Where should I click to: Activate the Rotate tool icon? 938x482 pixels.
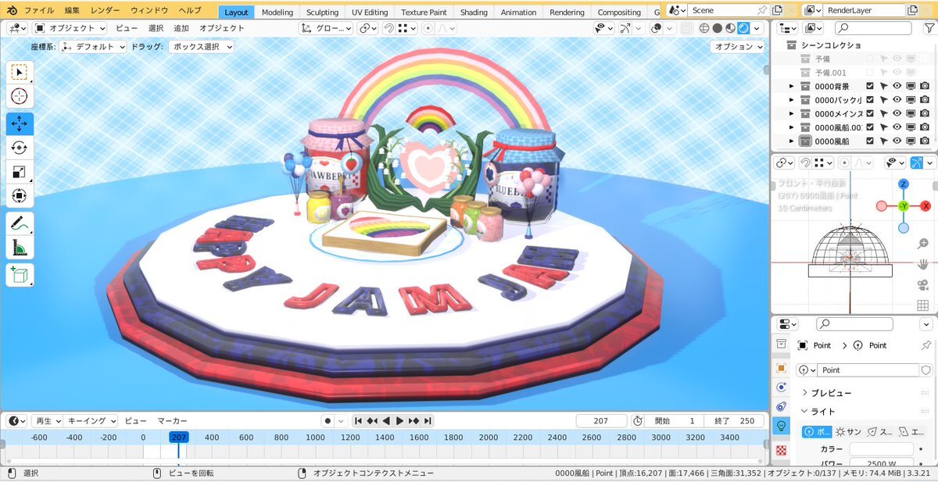(20, 148)
